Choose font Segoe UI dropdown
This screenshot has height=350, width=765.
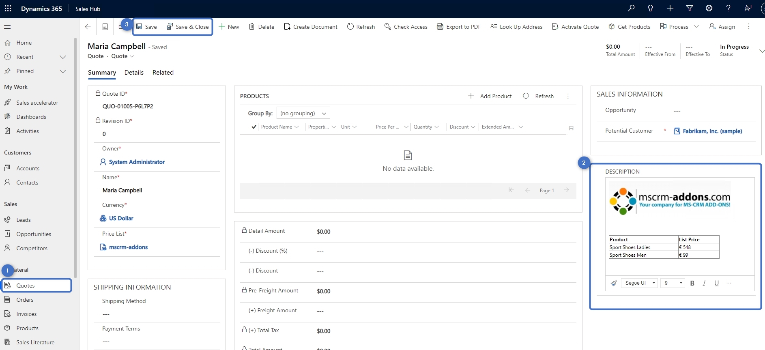[x=639, y=283]
